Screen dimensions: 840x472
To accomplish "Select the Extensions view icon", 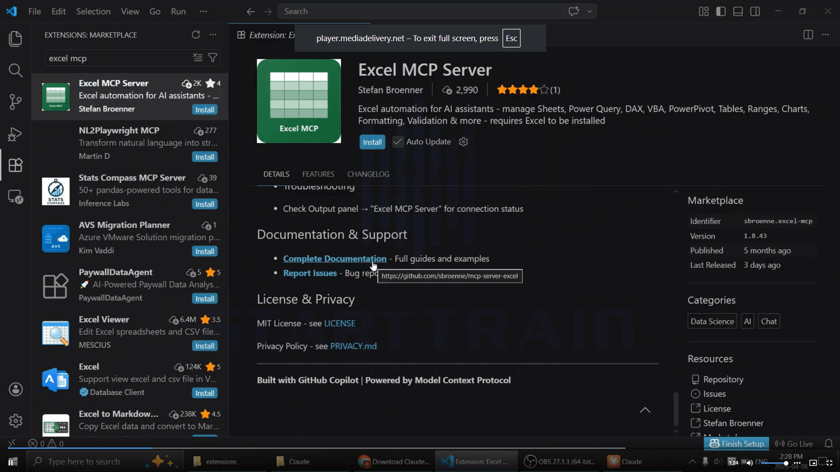I will click(x=15, y=165).
